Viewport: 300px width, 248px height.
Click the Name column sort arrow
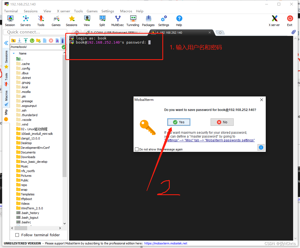click(14, 53)
